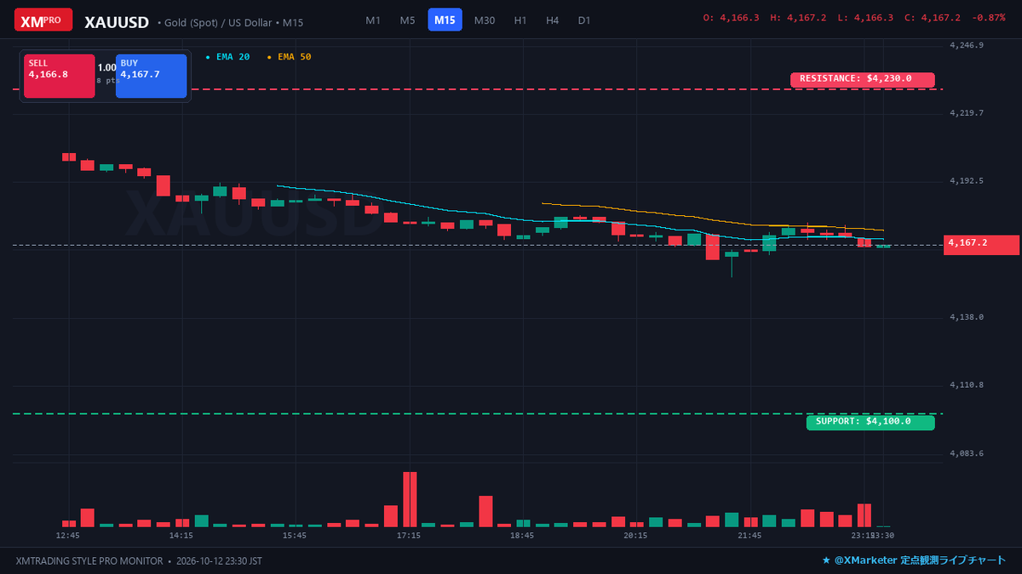Click the 15:45 time axis label
This screenshot has width=1022, height=574.
pos(295,536)
